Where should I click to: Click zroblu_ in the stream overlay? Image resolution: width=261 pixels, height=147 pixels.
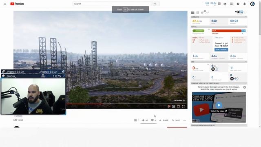click(x=11, y=76)
